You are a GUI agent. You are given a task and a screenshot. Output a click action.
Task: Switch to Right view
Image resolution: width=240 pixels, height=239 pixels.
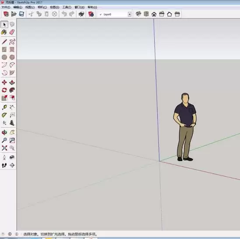pyautogui.click(x=162, y=14)
